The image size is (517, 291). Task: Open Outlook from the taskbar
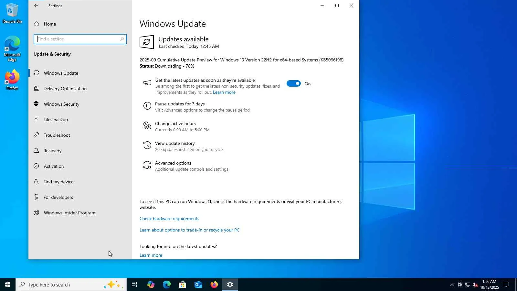(198, 285)
